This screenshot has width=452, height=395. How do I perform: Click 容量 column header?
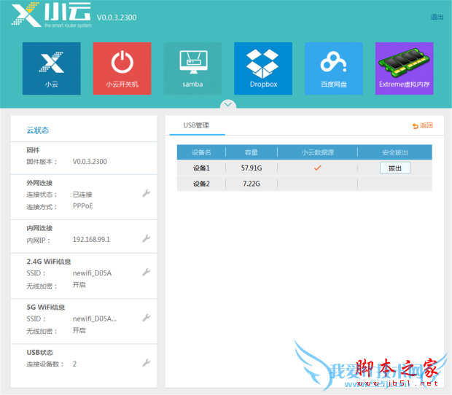[x=252, y=152]
